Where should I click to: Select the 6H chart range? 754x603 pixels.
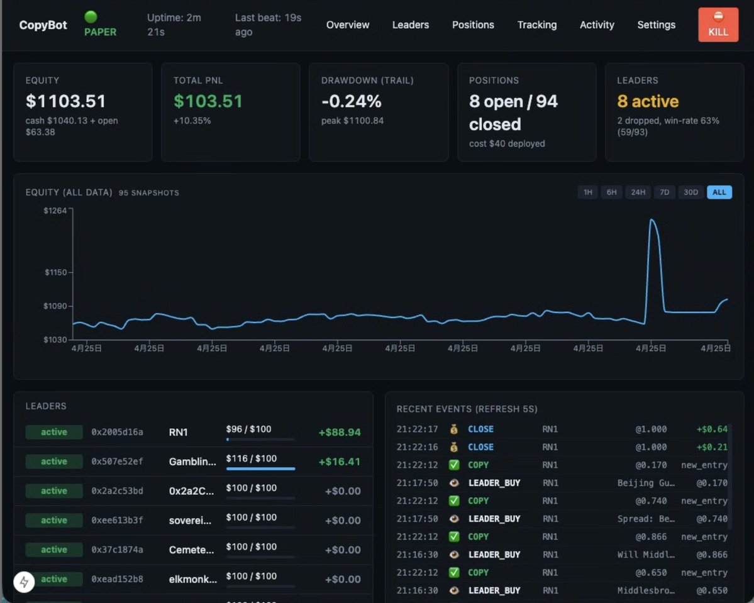pos(611,192)
